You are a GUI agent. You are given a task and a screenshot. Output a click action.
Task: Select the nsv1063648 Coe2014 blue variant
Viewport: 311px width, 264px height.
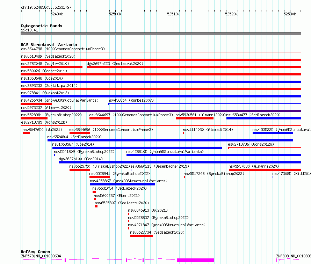pos(161,82)
